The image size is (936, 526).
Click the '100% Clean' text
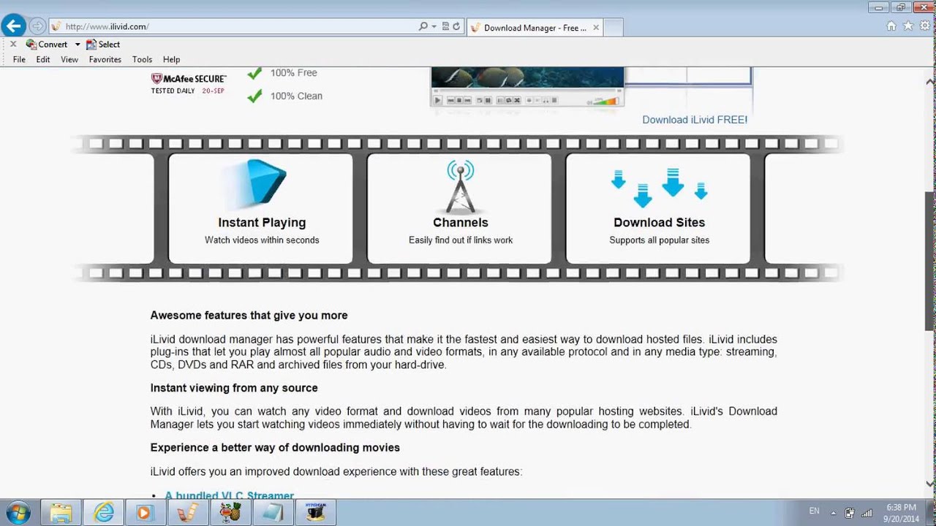pos(296,96)
